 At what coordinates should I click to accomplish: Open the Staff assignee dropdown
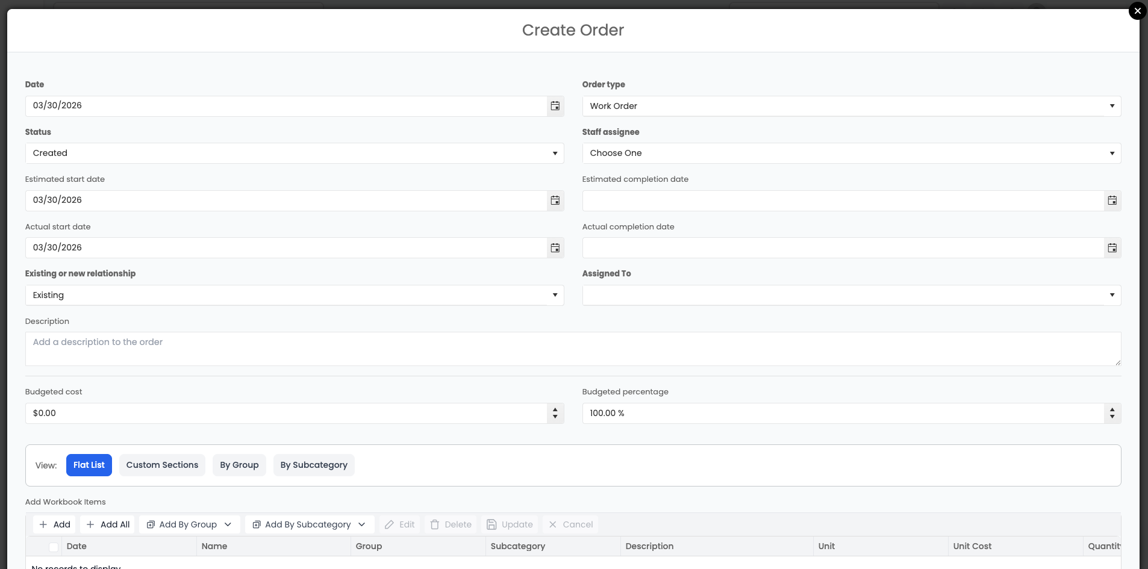(x=851, y=154)
